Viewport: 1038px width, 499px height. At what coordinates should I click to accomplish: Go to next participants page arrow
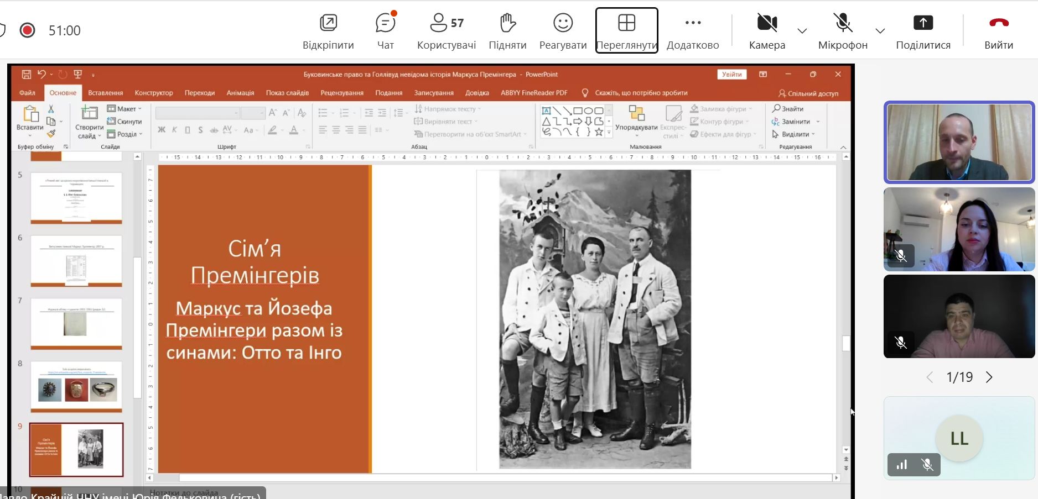click(x=989, y=377)
